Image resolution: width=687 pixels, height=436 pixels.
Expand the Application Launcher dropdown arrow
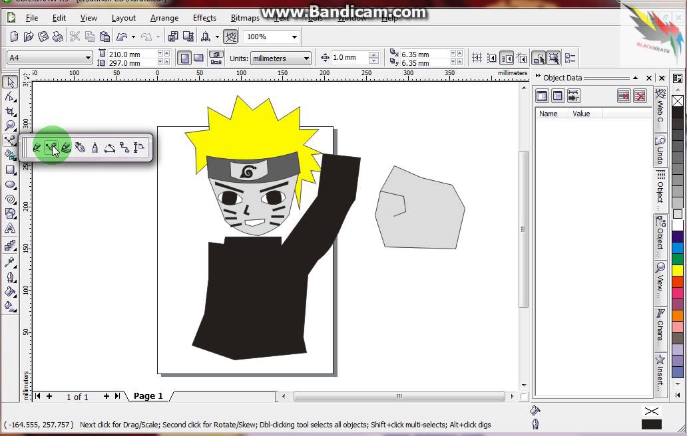click(x=217, y=37)
